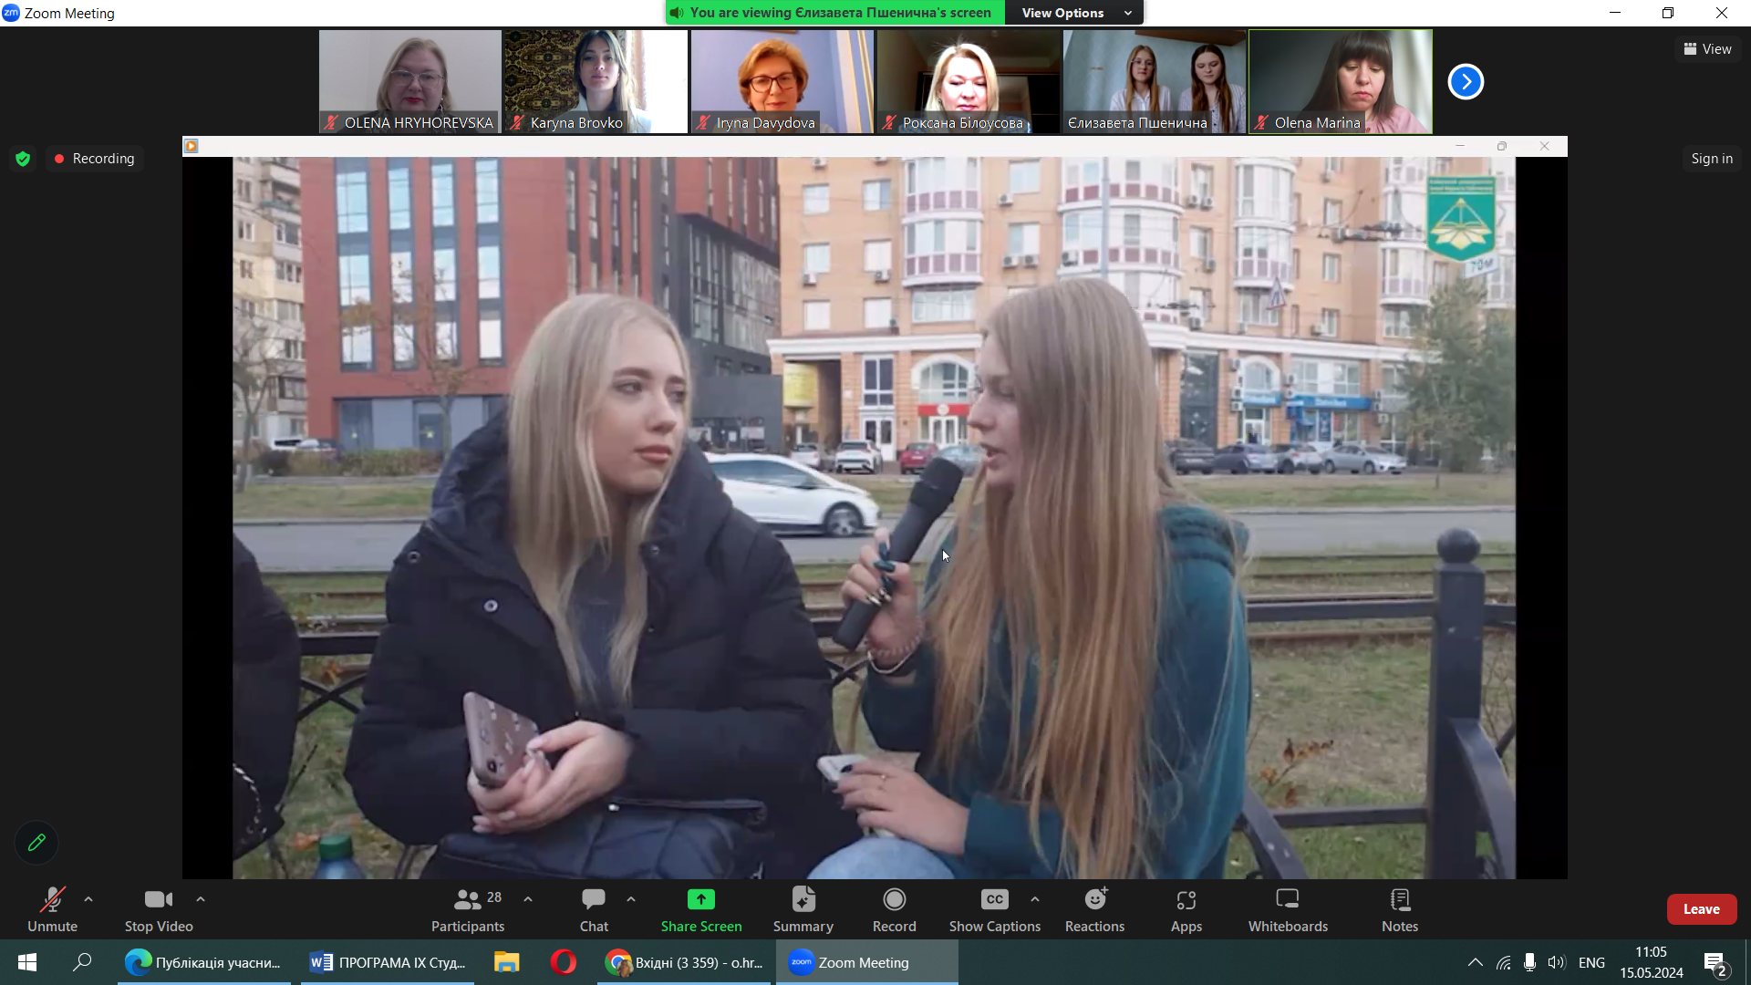Image resolution: width=1751 pixels, height=985 pixels.
Task: Open the Whiteboards panel
Action: (x=1287, y=909)
